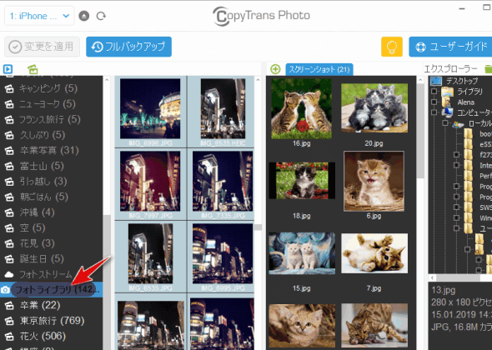
Task: Click the album list scrollbar up arrow
Action: tap(107, 80)
